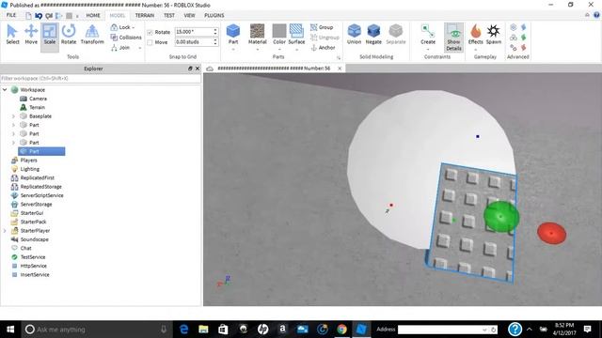Toggle Show Details for constraints

tap(453, 38)
